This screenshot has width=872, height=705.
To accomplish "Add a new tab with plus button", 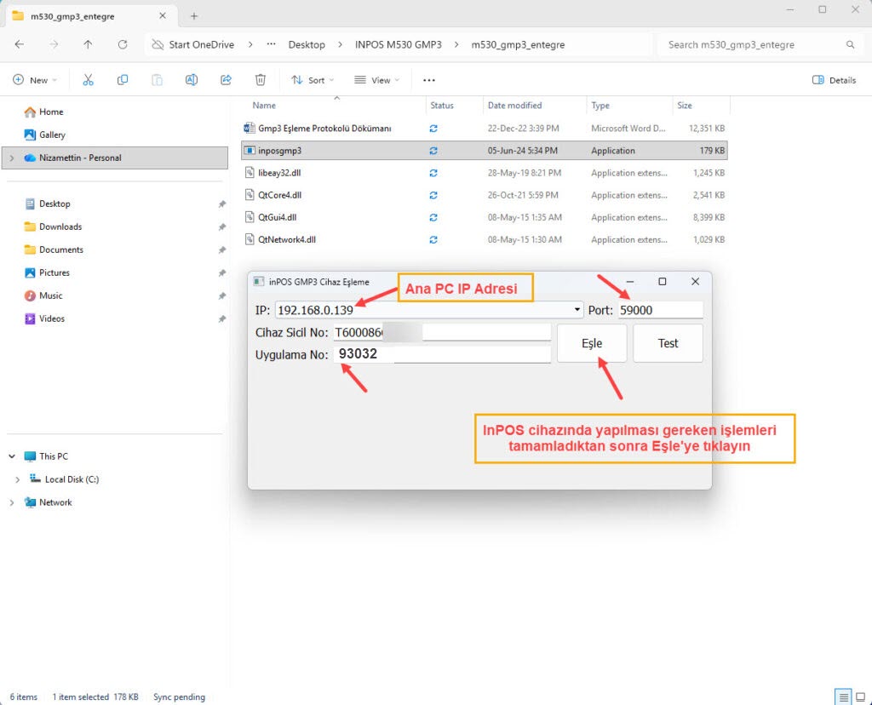I will point(194,16).
